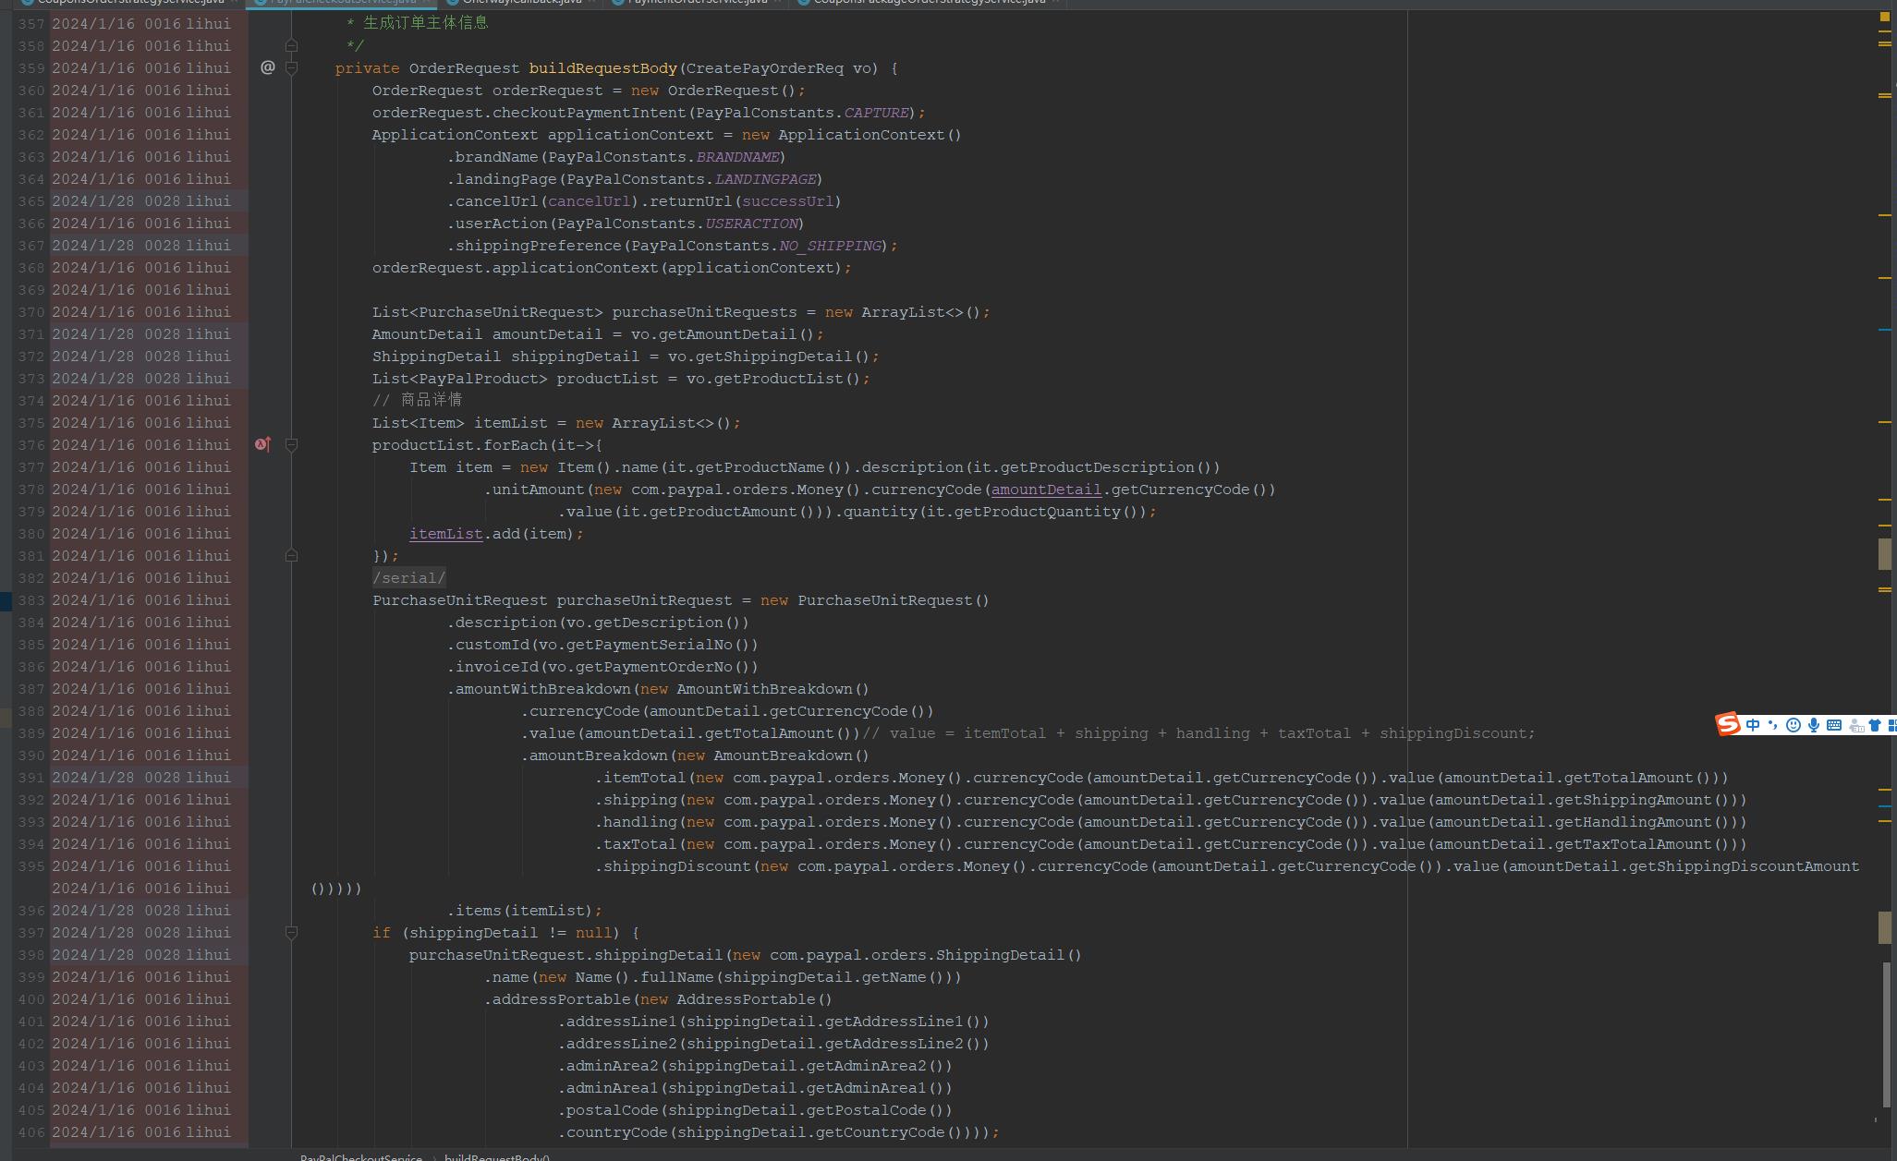The width and height of the screenshot is (1897, 1161).
Task: Collapse the buildRequestBody method fold marker
Action: click(291, 67)
